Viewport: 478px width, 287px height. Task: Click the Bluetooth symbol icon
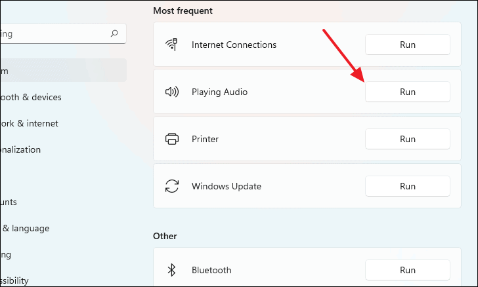[172, 270]
